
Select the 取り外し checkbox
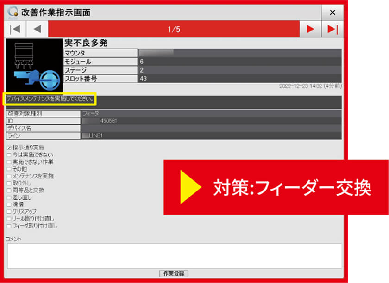point(9,184)
